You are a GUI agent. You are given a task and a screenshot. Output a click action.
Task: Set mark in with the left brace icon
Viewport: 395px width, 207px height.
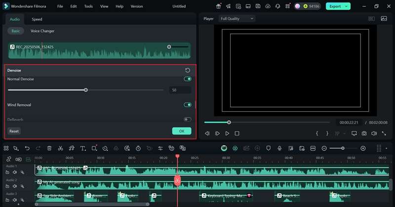[317, 133]
